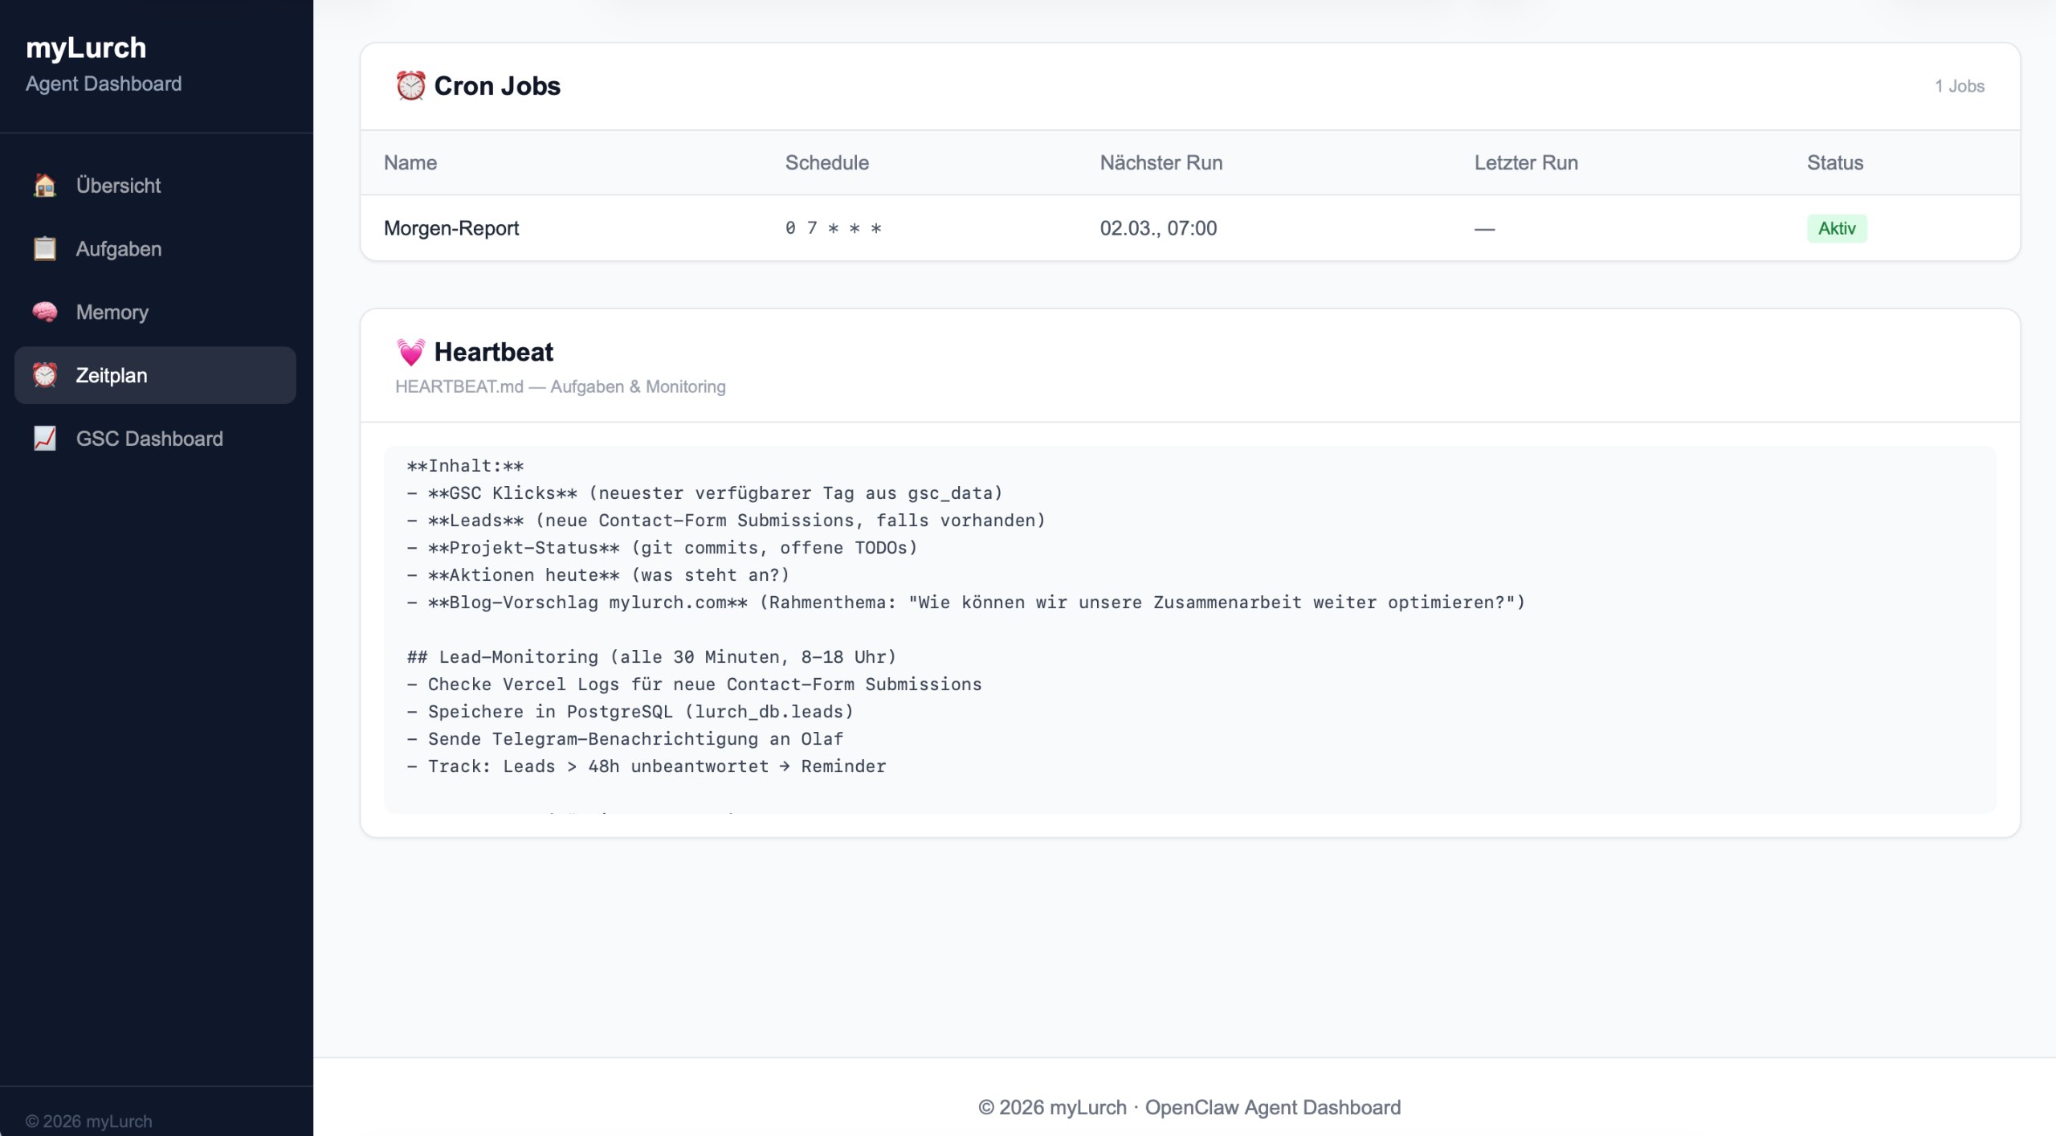Click the HEARTBEAT.md filename label
Viewport: 2056px width, 1136px height.
(x=458, y=386)
